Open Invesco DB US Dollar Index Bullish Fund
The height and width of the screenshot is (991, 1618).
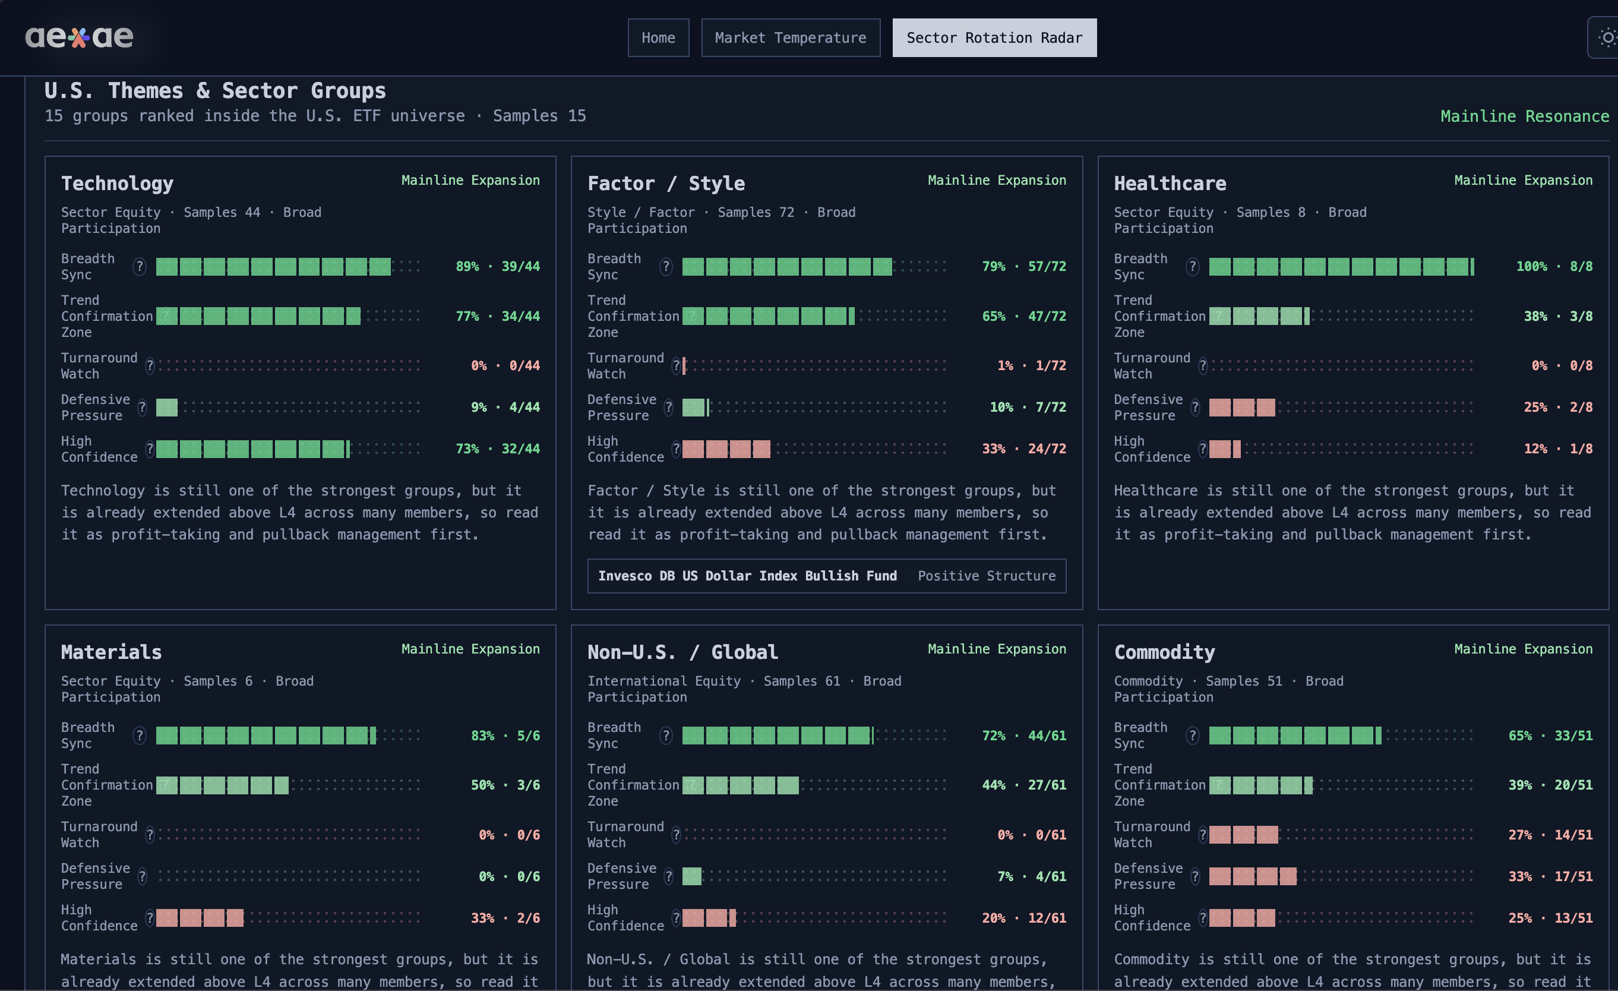(x=827, y=576)
